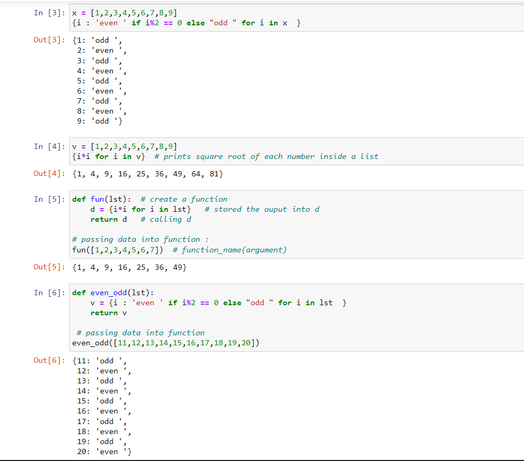Click the 'Out[5]:' prompt label

click(50, 267)
